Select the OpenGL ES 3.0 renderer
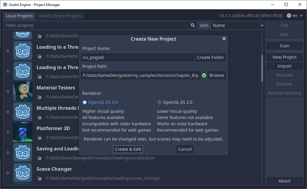This screenshot has width=307, height=189. click(x=100, y=102)
